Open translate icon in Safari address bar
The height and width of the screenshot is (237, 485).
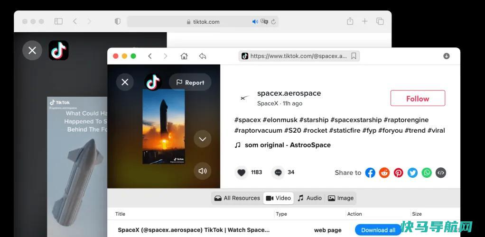[x=264, y=22]
